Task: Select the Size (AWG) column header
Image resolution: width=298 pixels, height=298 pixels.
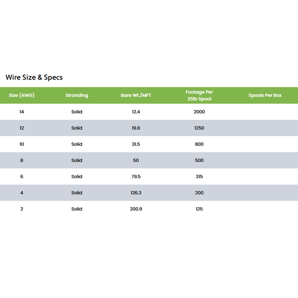Action: [22, 95]
